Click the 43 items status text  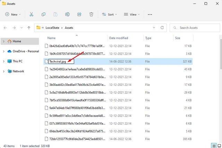tap(9, 146)
